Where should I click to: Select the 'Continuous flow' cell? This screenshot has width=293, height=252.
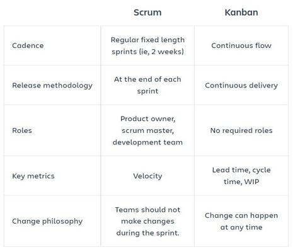coord(241,45)
